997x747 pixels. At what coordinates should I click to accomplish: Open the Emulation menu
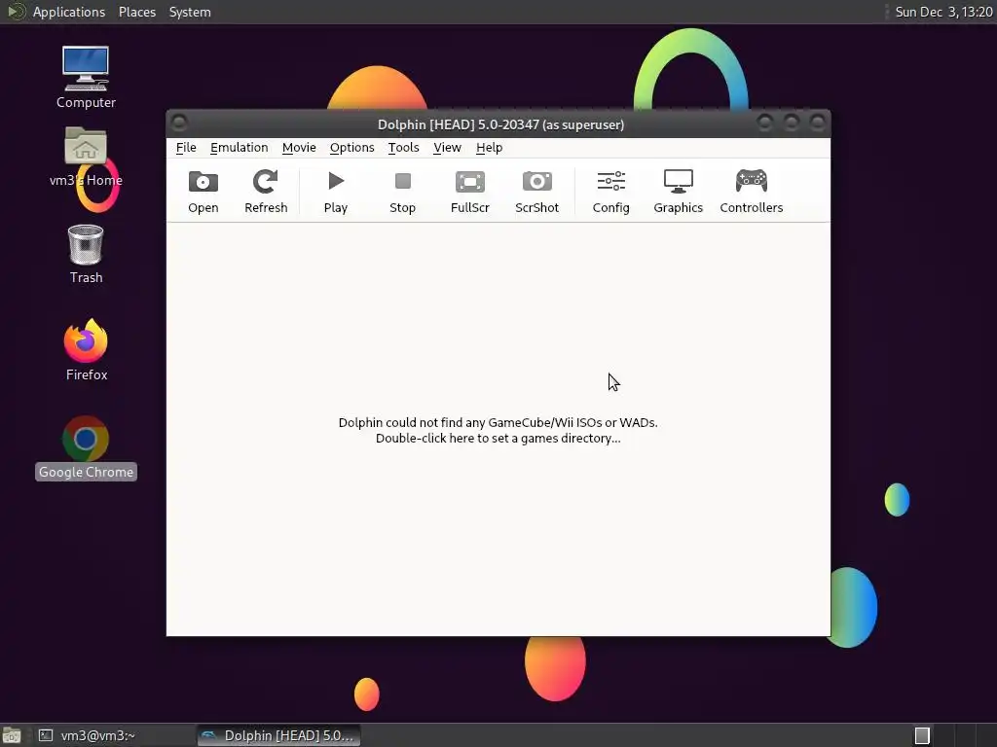click(240, 148)
